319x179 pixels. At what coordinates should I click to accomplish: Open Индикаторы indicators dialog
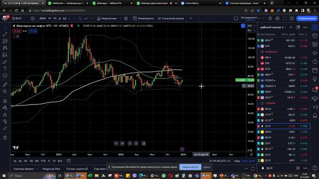click(107, 18)
